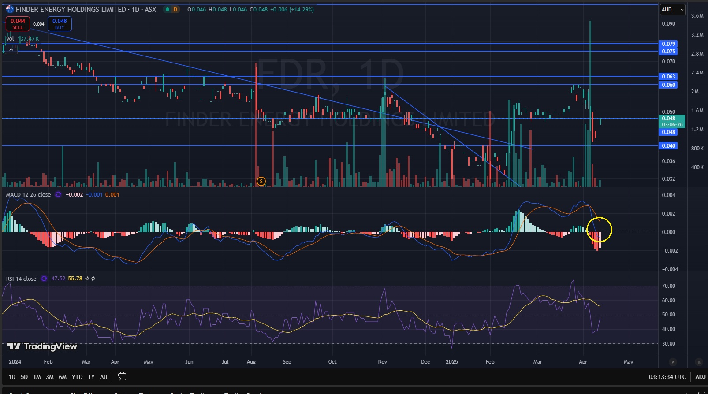The height and width of the screenshot is (394, 708).
Task: Select the 1M time range
Action: 37,377
